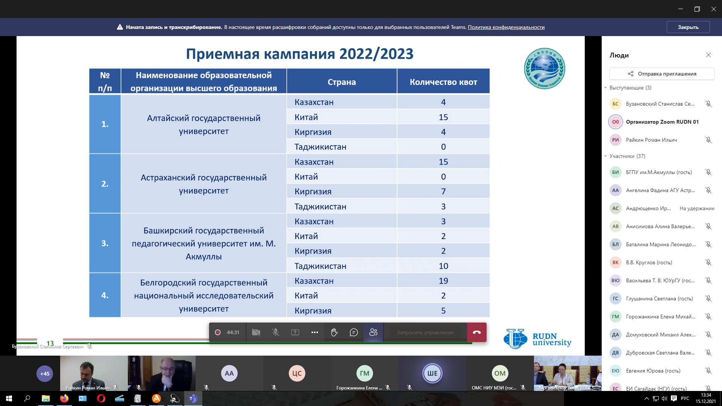Click the 'Количество квот' column header
This screenshot has width=722, height=406.
tap(443, 82)
